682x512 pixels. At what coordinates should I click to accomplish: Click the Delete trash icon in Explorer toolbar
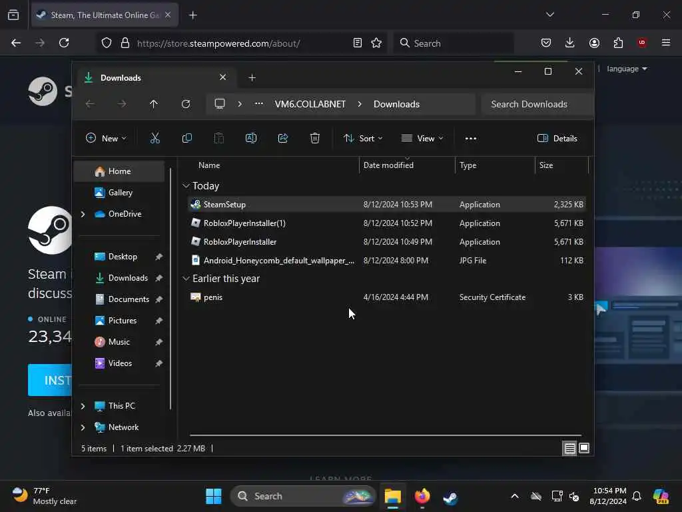pyautogui.click(x=315, y=139)
